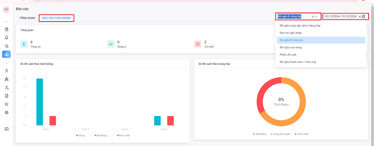Click the date range 01/12/2024 - 31/12/2024 field
This screenshot has width=374, height=146.
click(x=340, y=16)
